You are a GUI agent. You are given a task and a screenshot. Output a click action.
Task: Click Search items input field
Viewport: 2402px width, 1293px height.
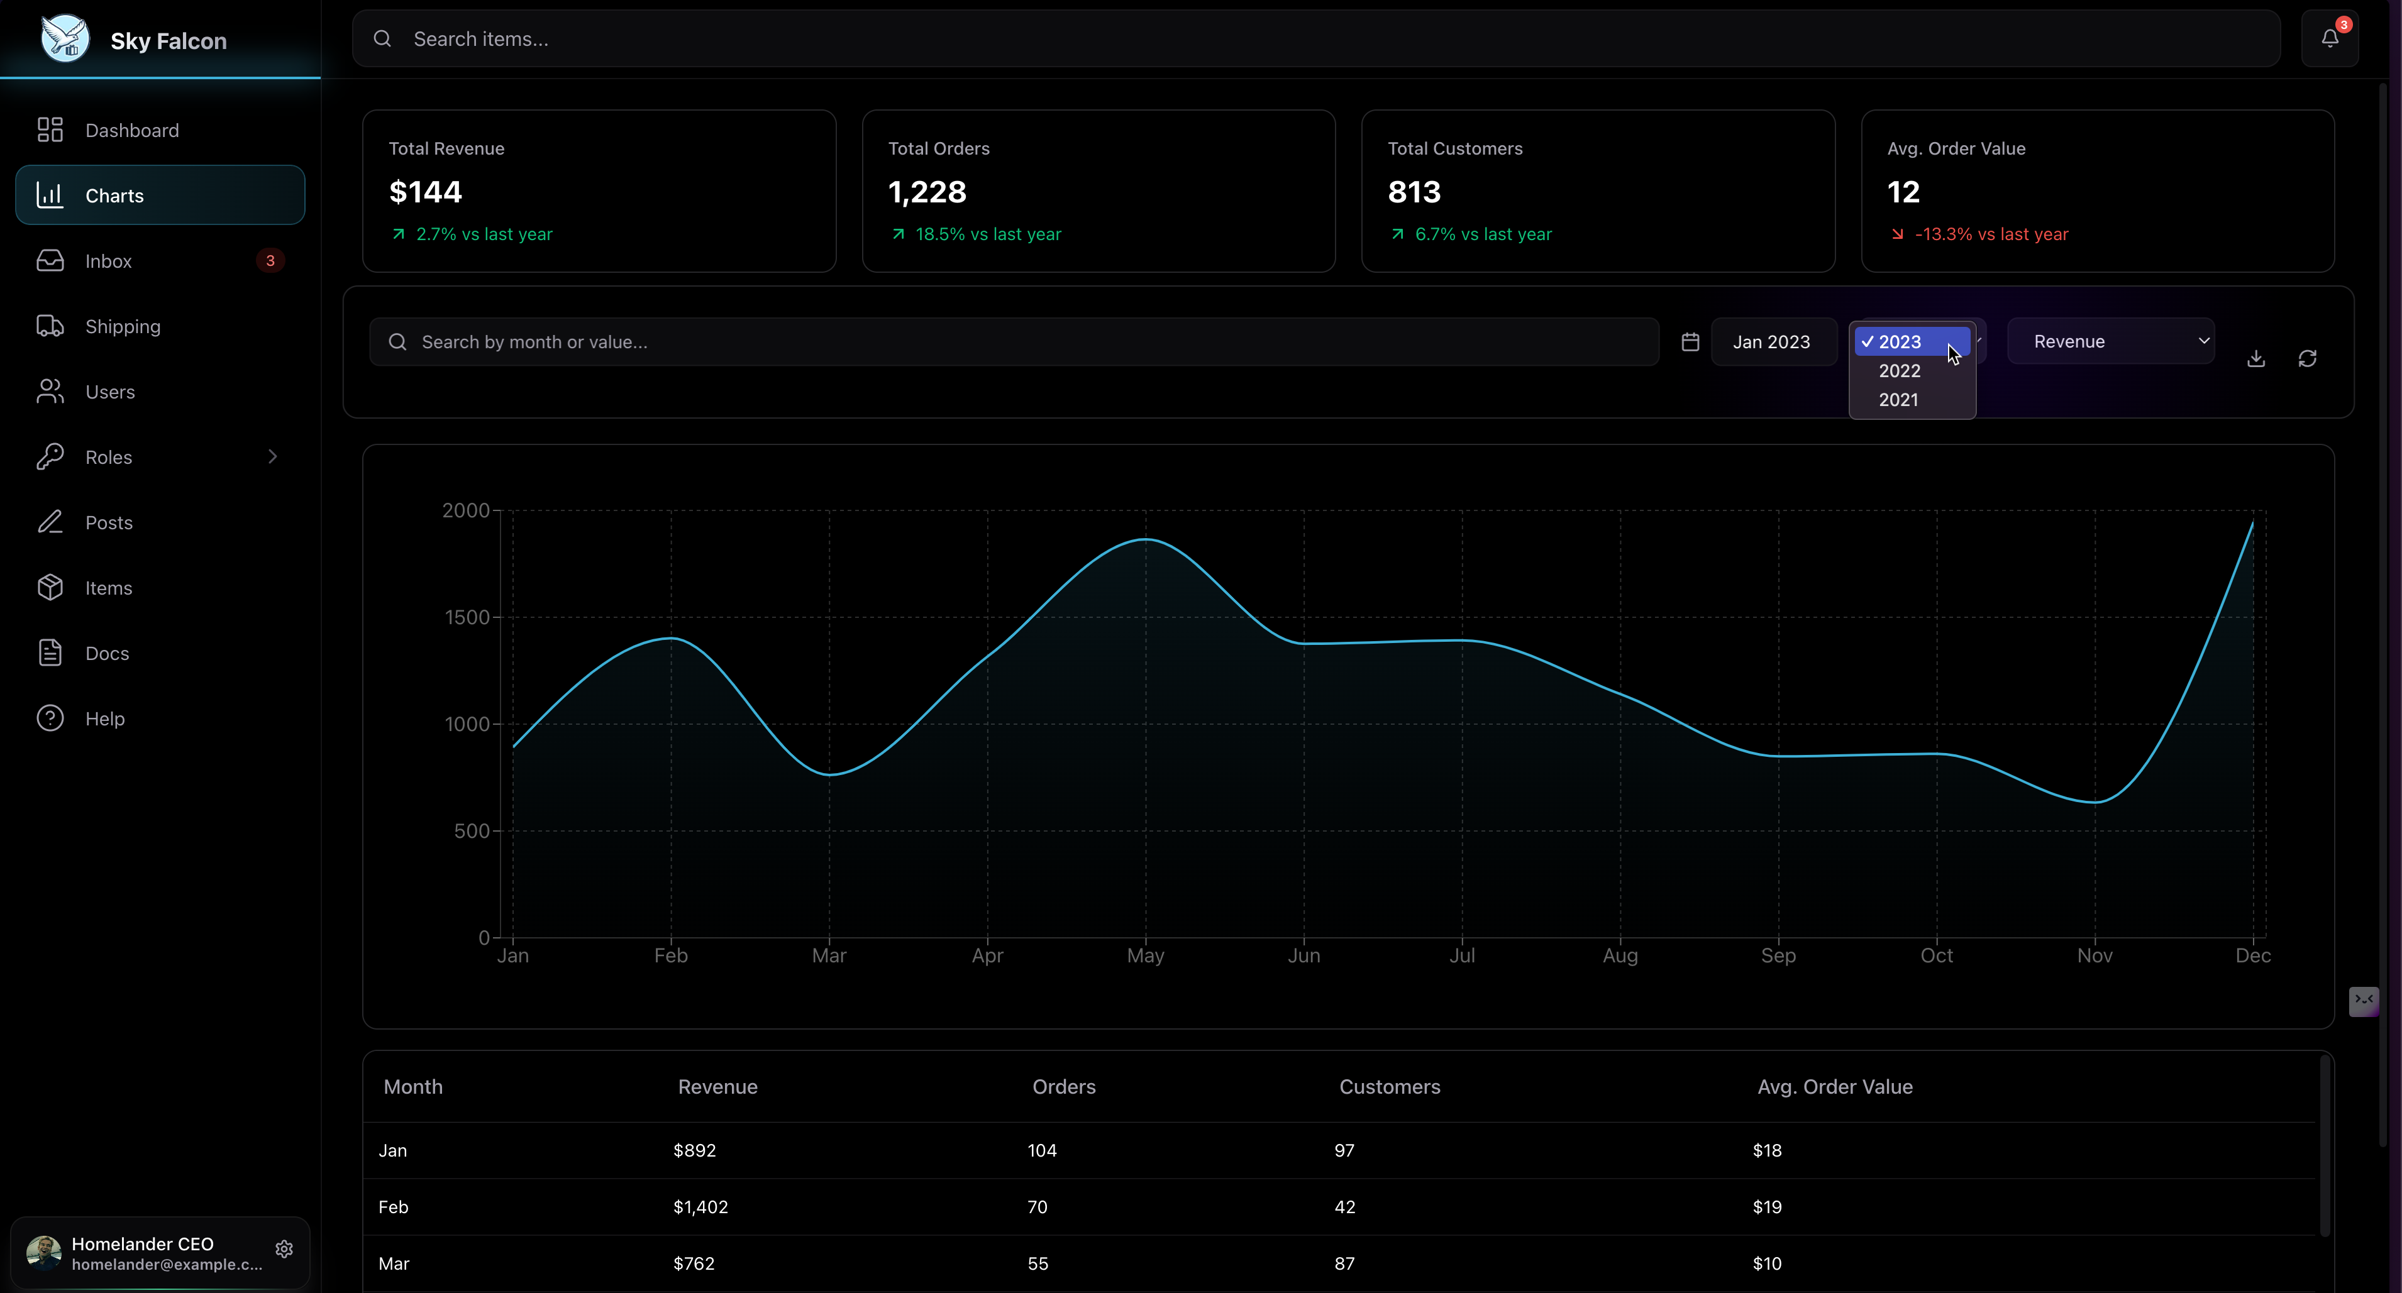pos(1315,38)
